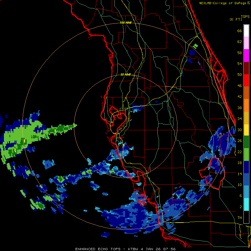Click the "07:56" time stamp
Screen dimensions: 251x251
click(x=169, y=249)
